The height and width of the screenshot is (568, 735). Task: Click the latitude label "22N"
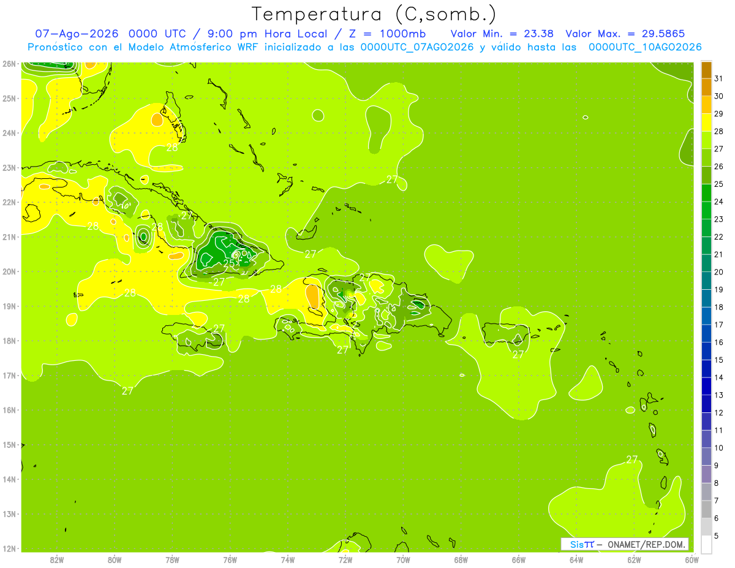click(9, 202)
